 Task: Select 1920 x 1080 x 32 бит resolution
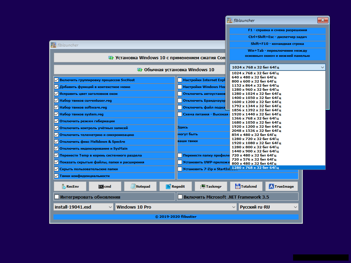pyautogui.click(x=278, y=143)
